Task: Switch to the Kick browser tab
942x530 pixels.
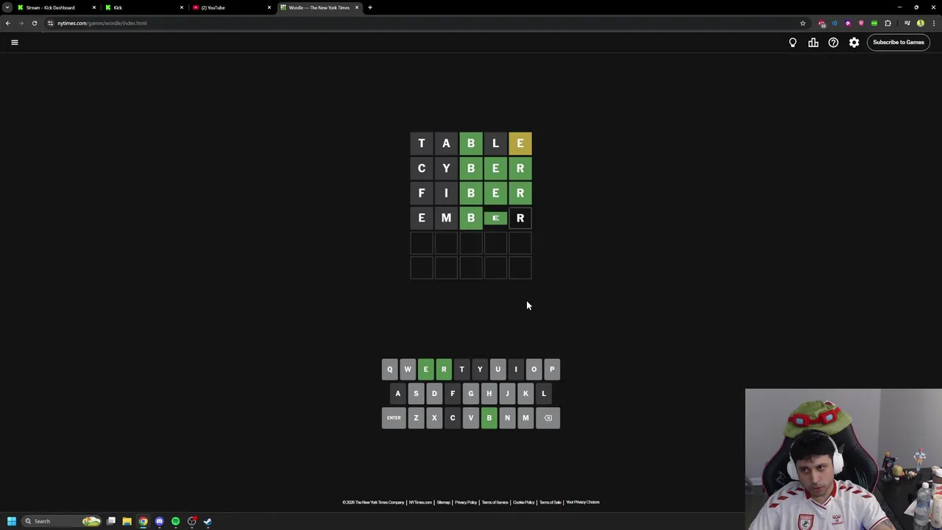Action: 144,7
